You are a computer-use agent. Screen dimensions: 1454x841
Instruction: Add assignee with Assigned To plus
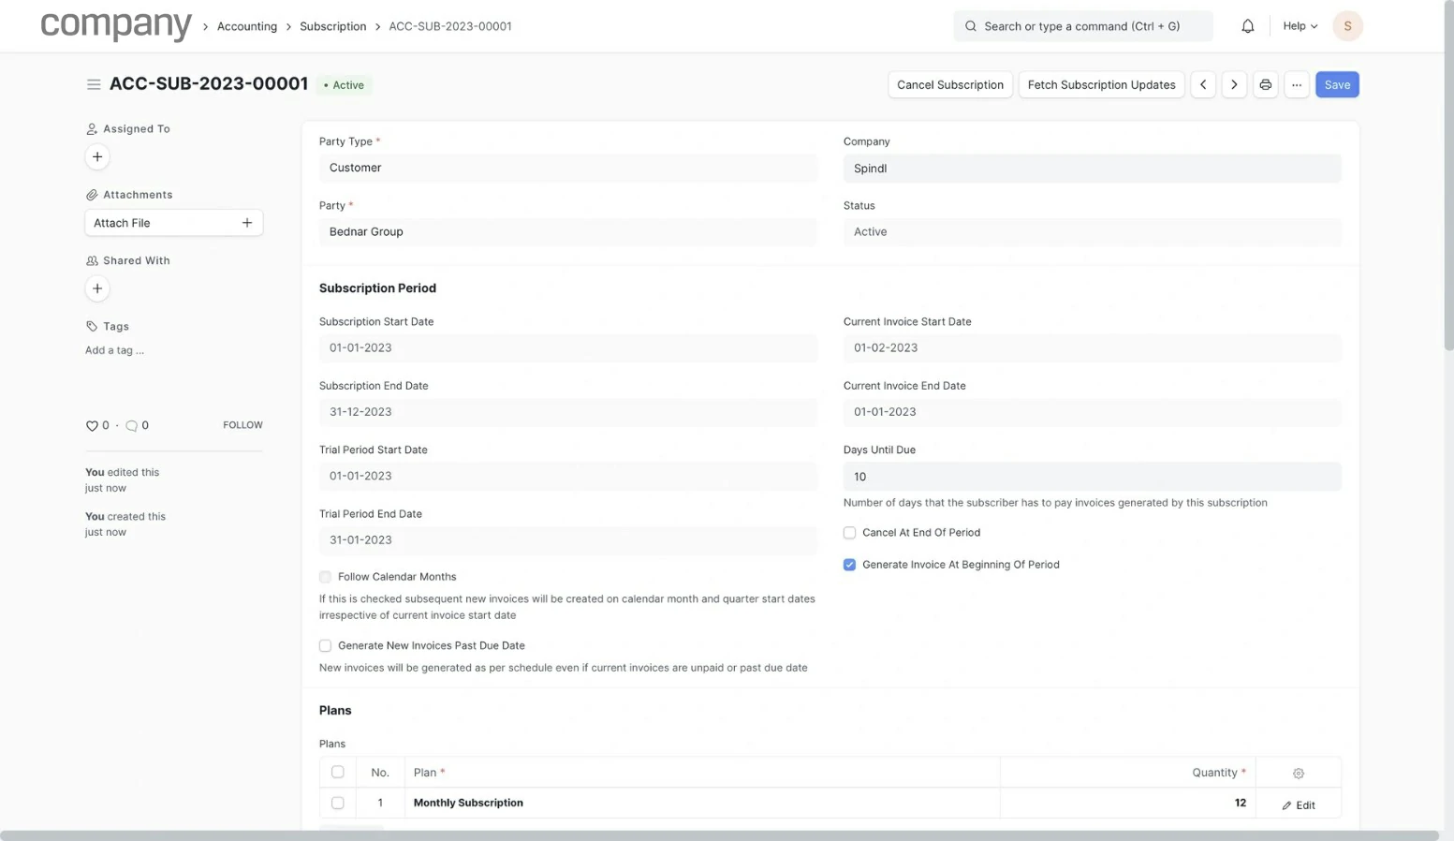point(97,156)
